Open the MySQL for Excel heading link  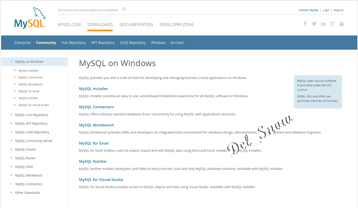[94, 143]
